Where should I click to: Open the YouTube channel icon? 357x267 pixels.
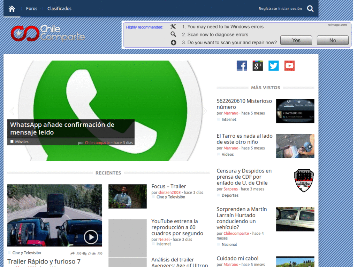289,66
